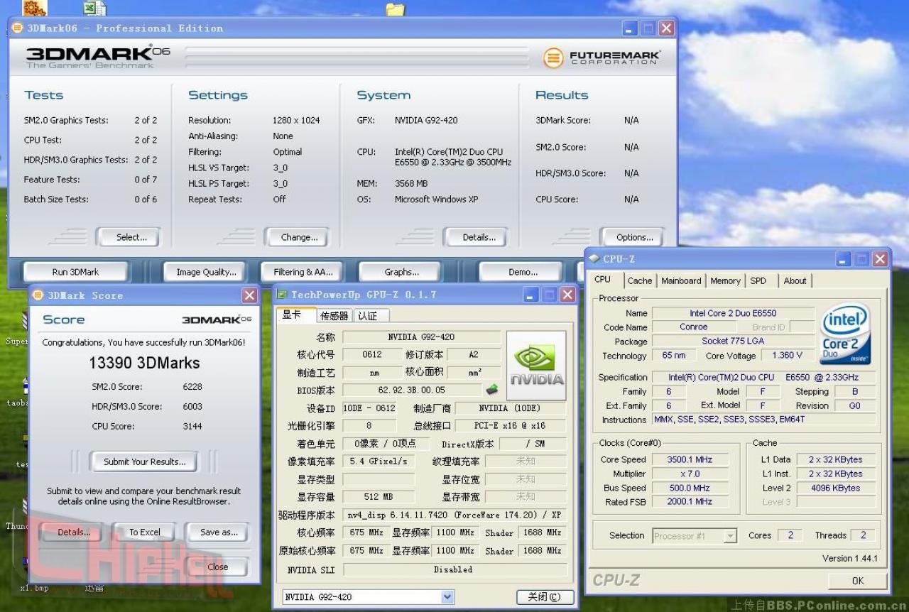
Task: Minimize the CPU-Z window
Action: [x=844, y=259]
